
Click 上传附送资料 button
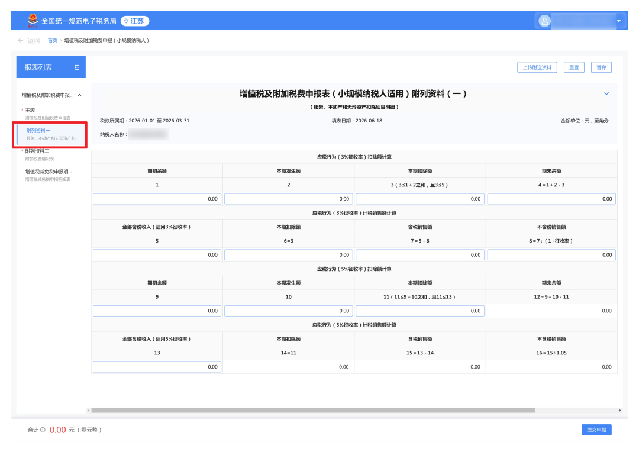pyautogui.click(x=537, y=67)
